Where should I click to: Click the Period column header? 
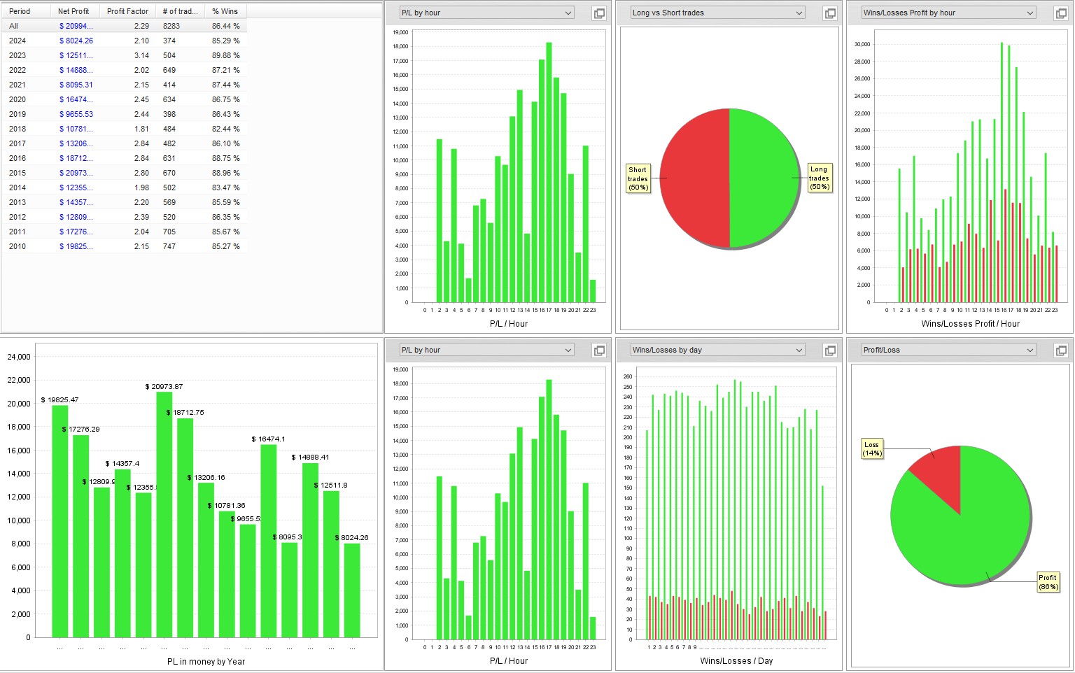[x=26, y=11]
